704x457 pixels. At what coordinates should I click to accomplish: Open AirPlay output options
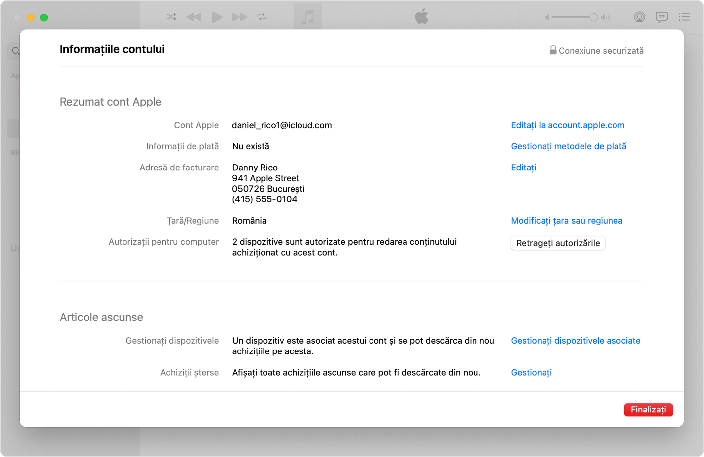(x=639, y=17)
